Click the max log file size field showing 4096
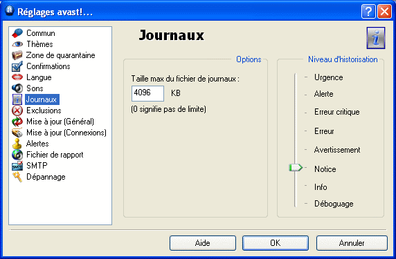Image resolution: width=396 pixels, height=259 pixels. click(147, 93)
